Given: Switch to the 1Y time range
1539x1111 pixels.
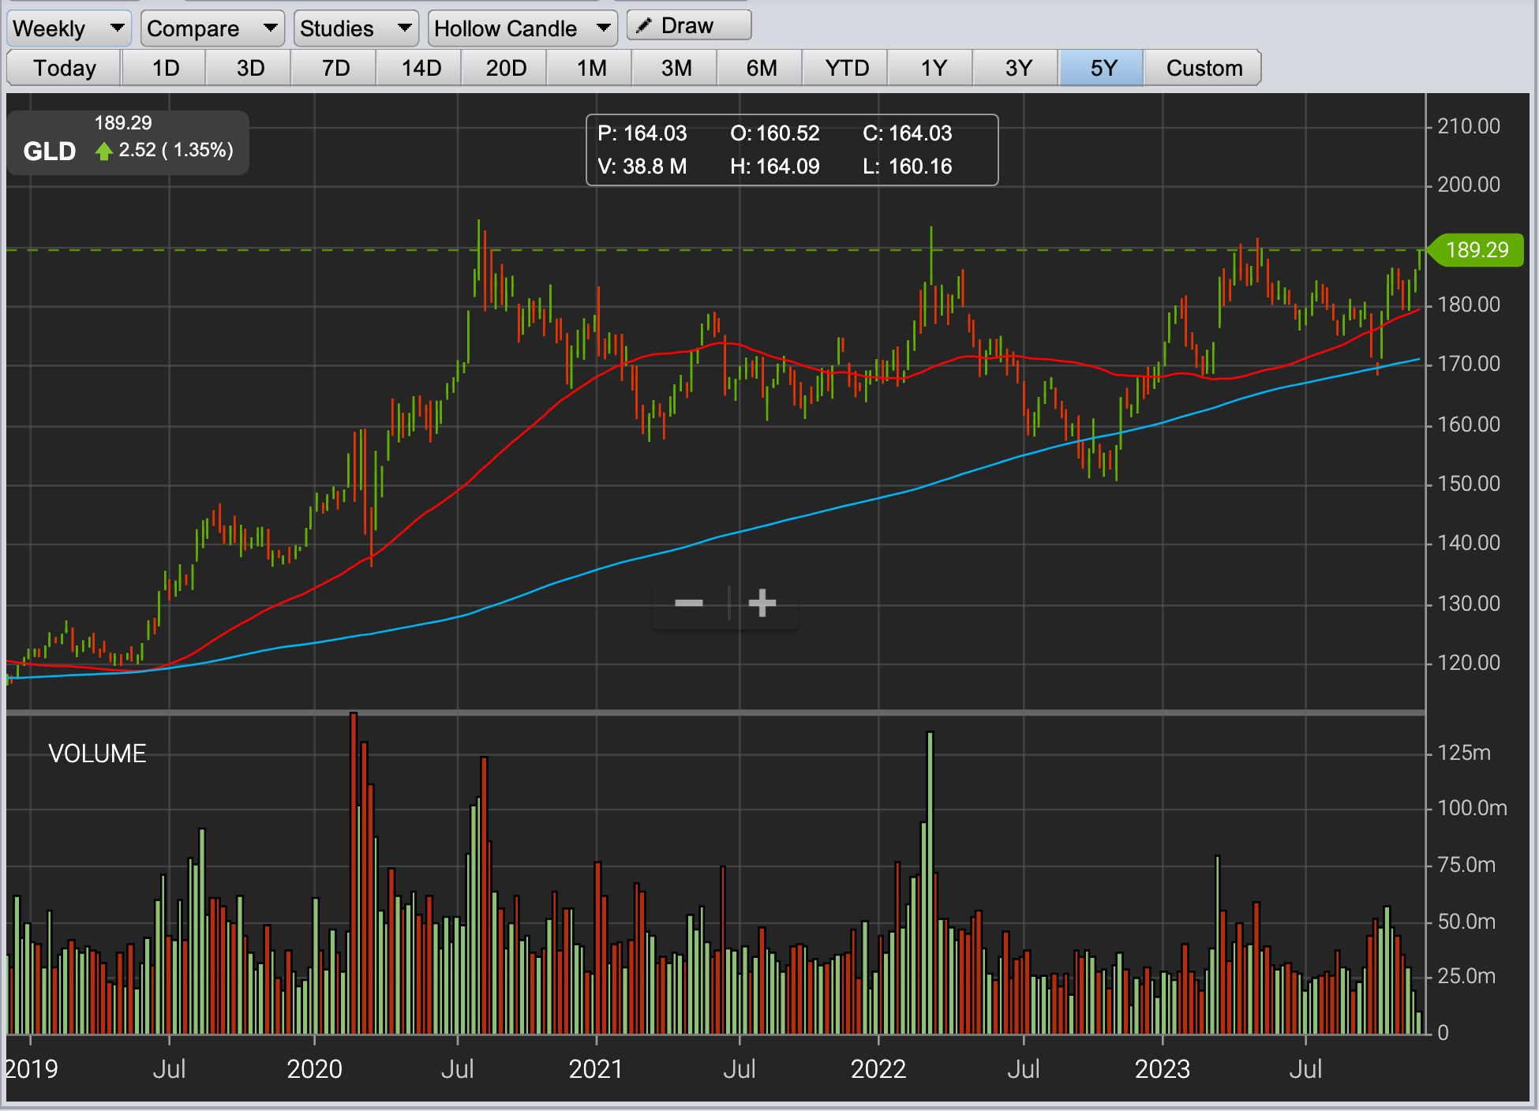Looking at the screenshot, I should pos(933,68).
